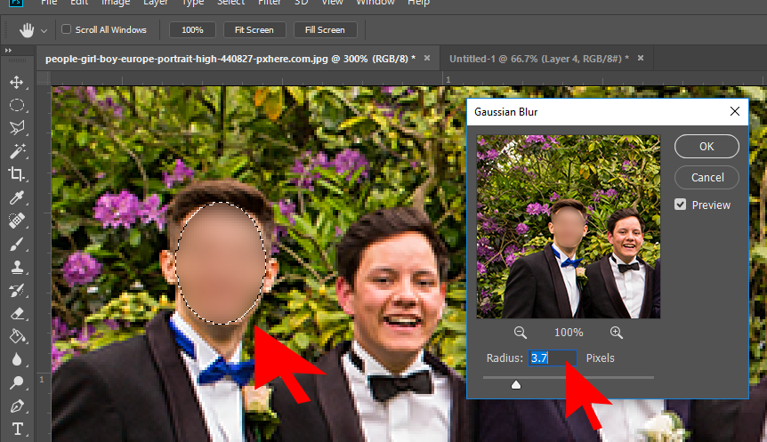
Task: Select the Healing Brush tool
Action: click(17, 221)
